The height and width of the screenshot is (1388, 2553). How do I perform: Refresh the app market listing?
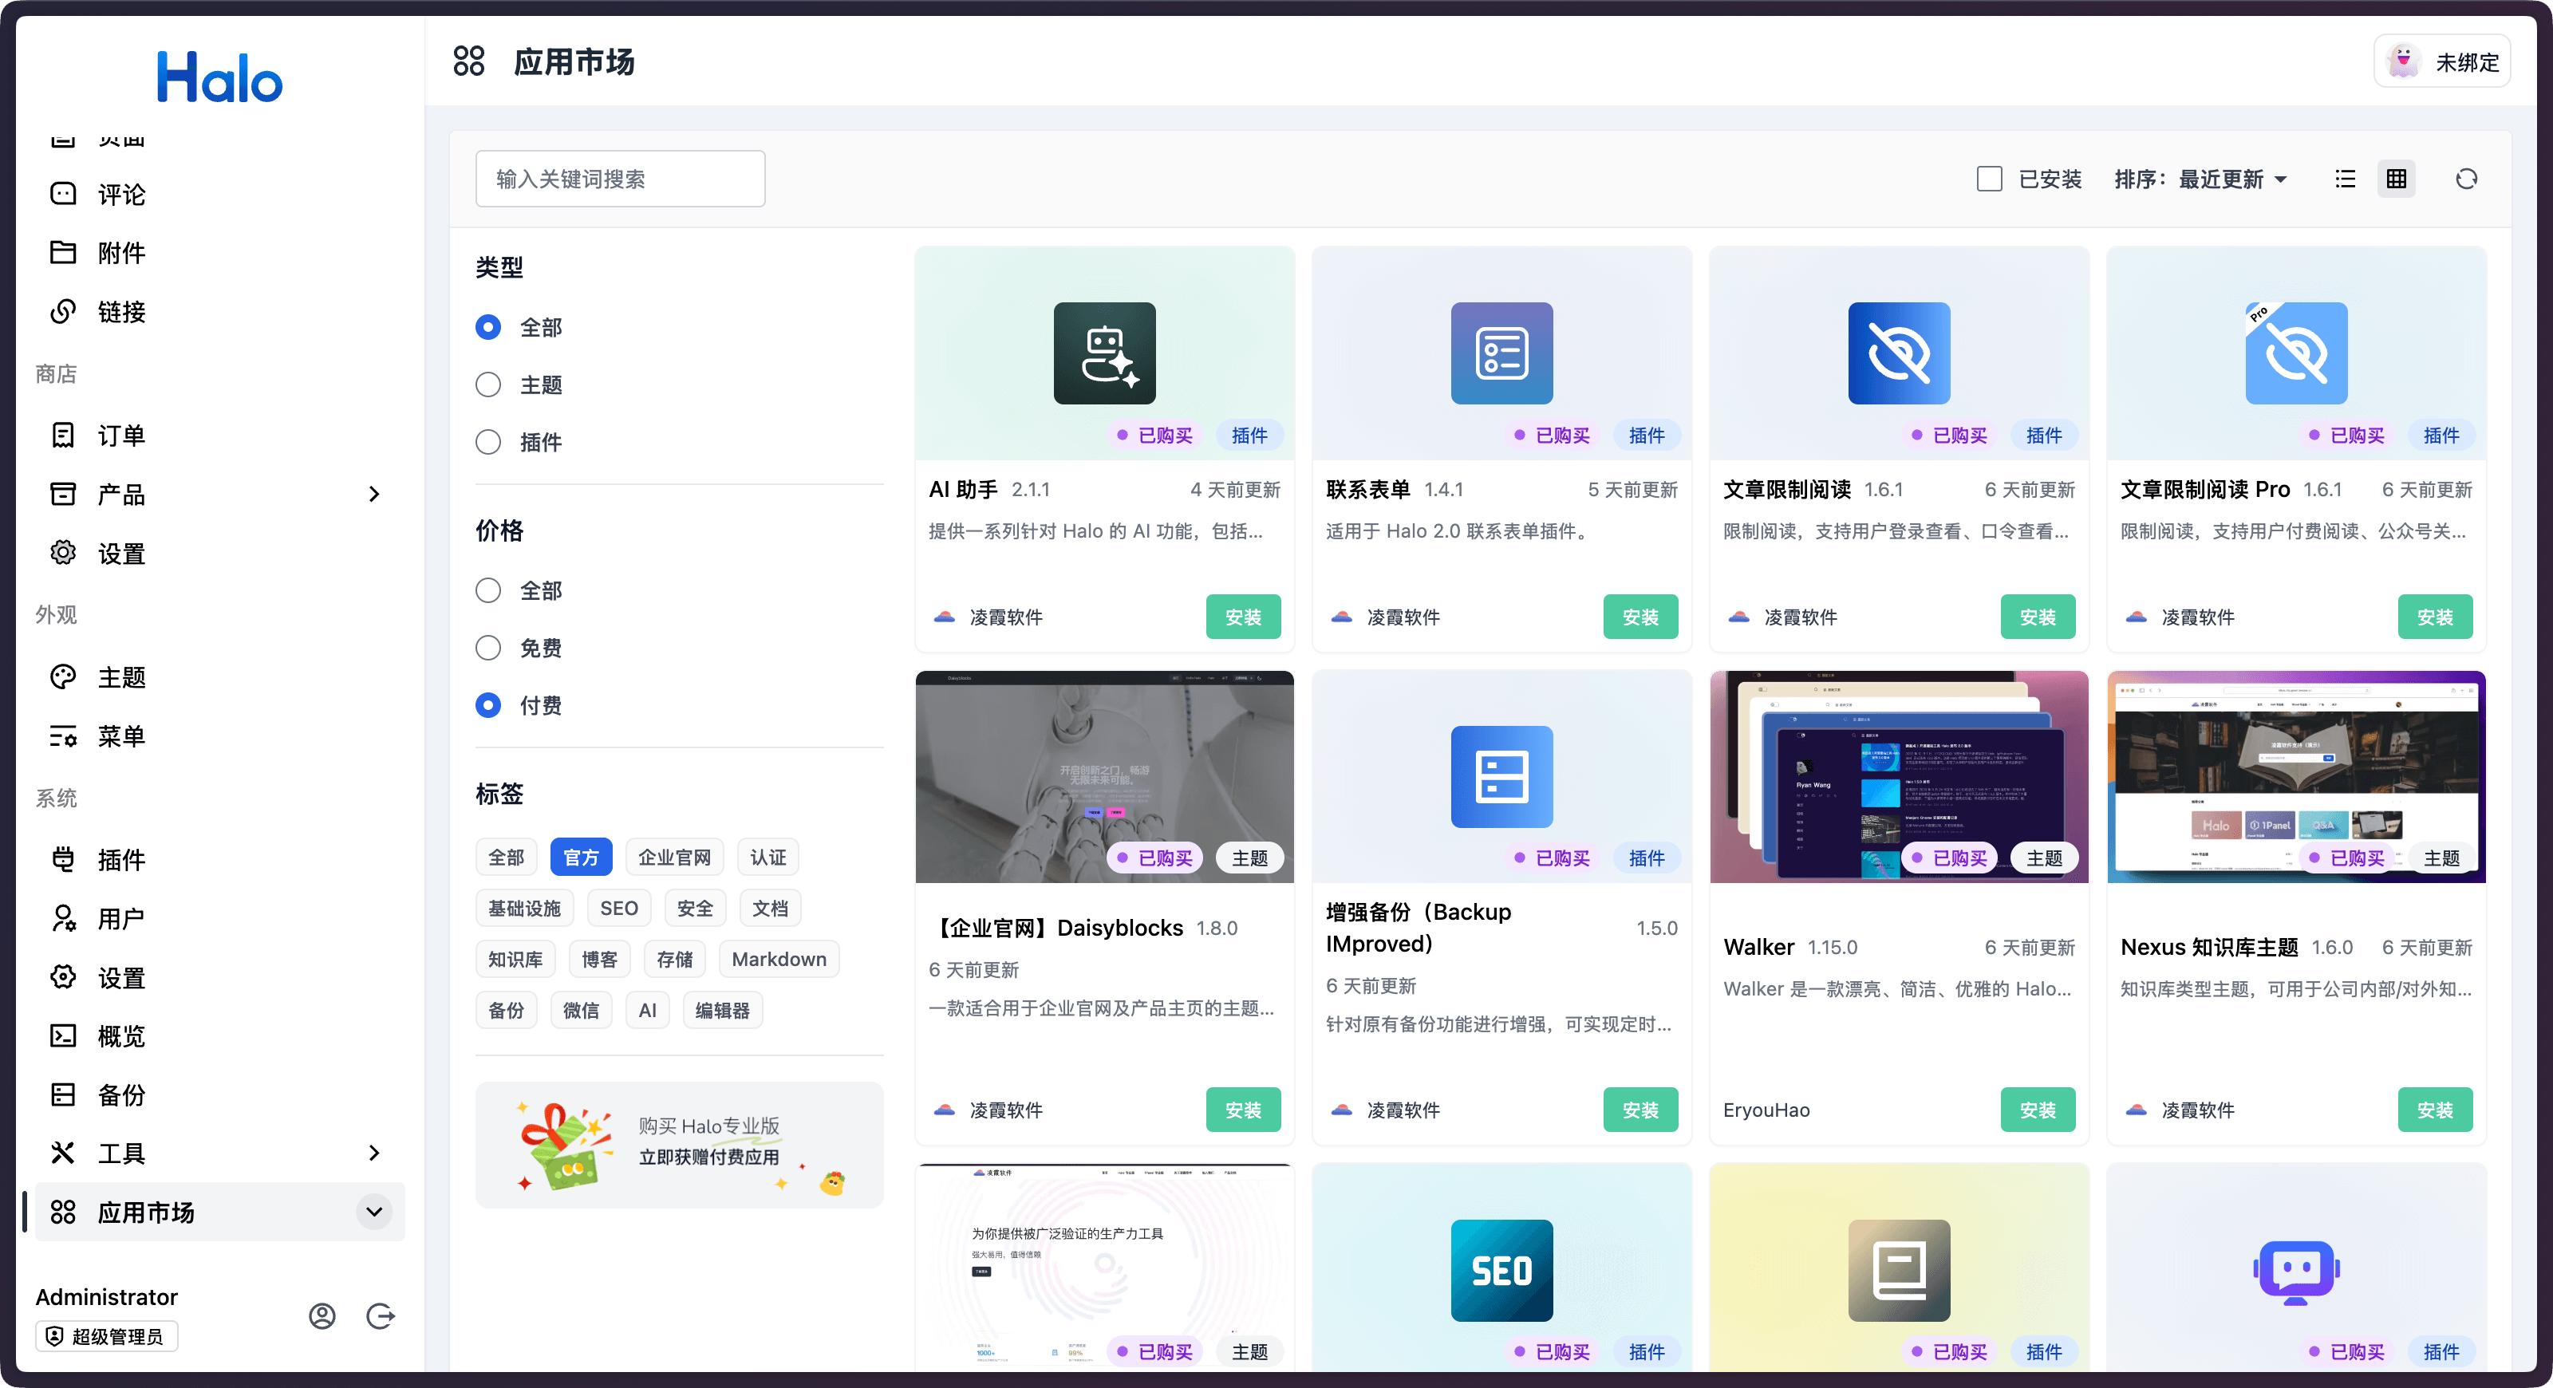click(x=2466, y=179)
